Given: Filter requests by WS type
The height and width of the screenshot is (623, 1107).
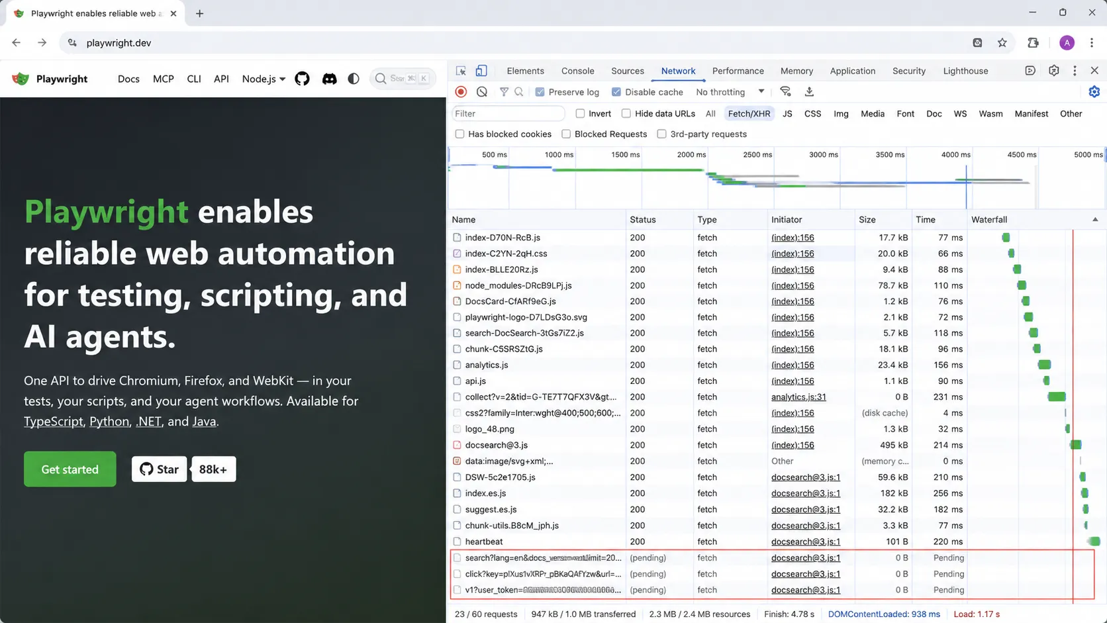Looking at the screenshot, I should (x=960, y=114).
